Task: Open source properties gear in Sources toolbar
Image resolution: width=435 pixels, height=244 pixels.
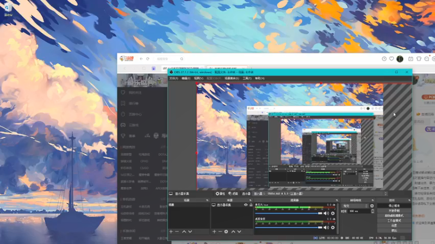Action: pyautogui.click(x=226, y=232)
